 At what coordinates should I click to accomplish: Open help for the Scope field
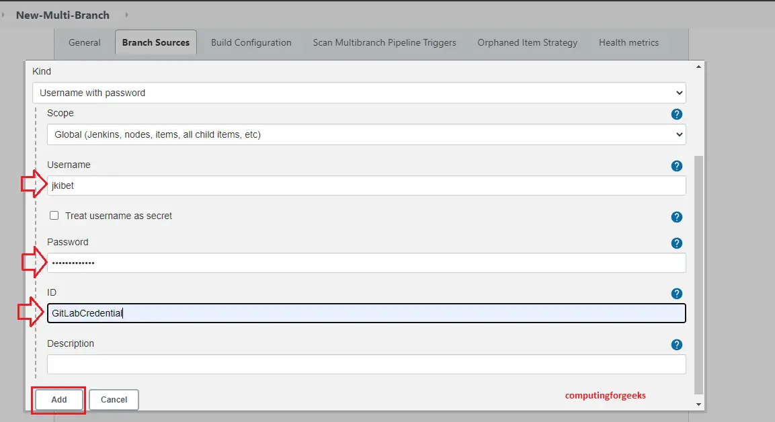click(677, 114)
